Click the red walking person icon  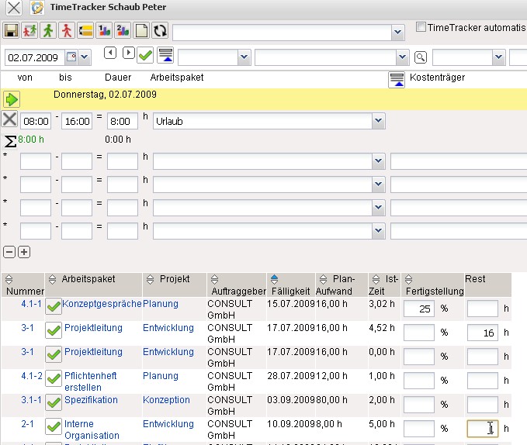click(68, 31)
